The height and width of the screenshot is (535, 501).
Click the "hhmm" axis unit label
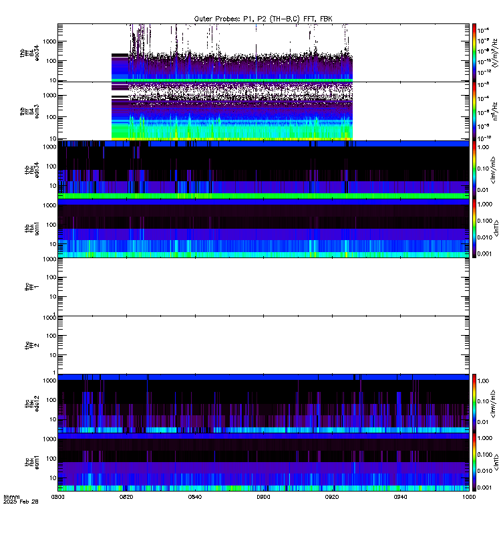click(11, 497)
